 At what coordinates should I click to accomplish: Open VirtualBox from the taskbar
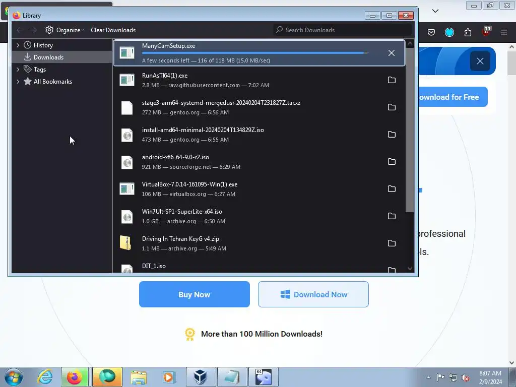coord(201,377)
